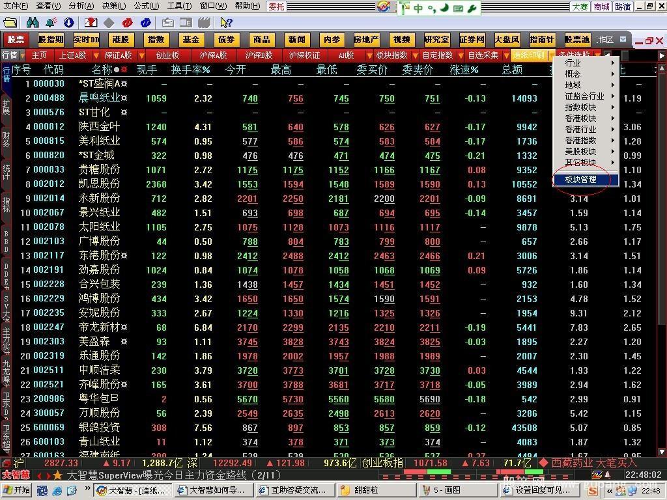Click the red question mark envelope icon

pyautogui.click(x=91, y=23)
